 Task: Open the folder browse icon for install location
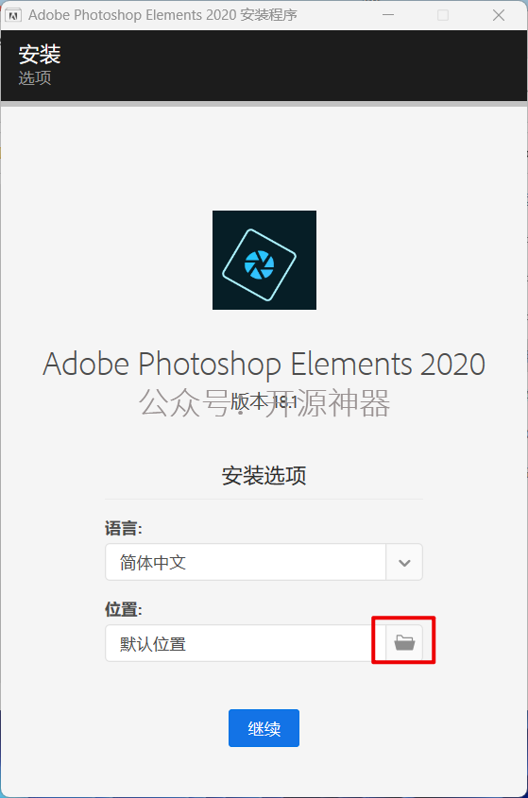click(404, 643)
